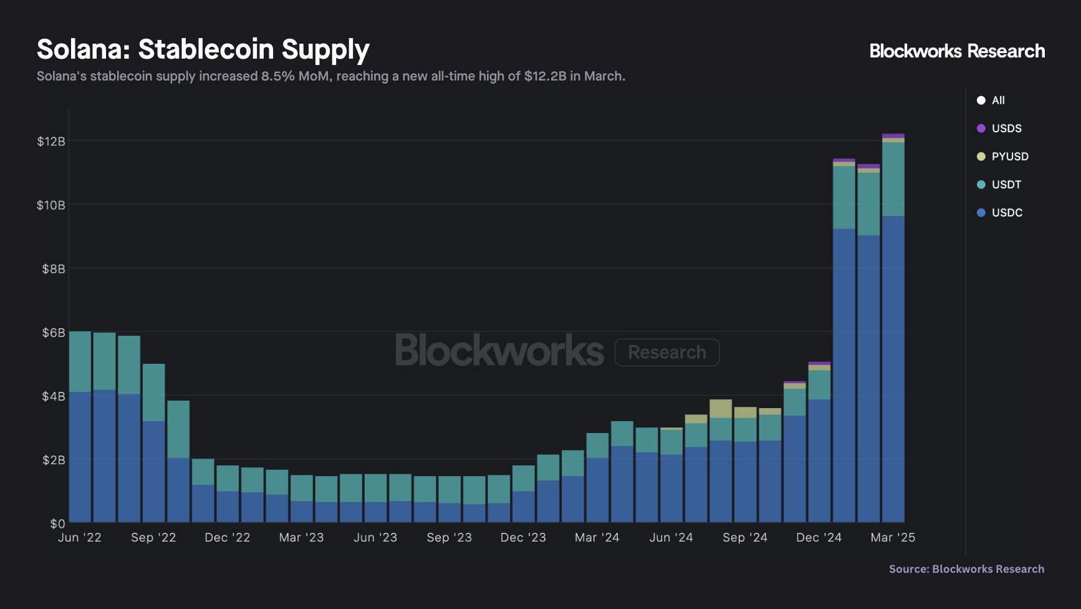Image resolution: width=1081 pixels, height=609 pixels.
Task: Click the Research badge in the watermark
Action: (667, 353)
